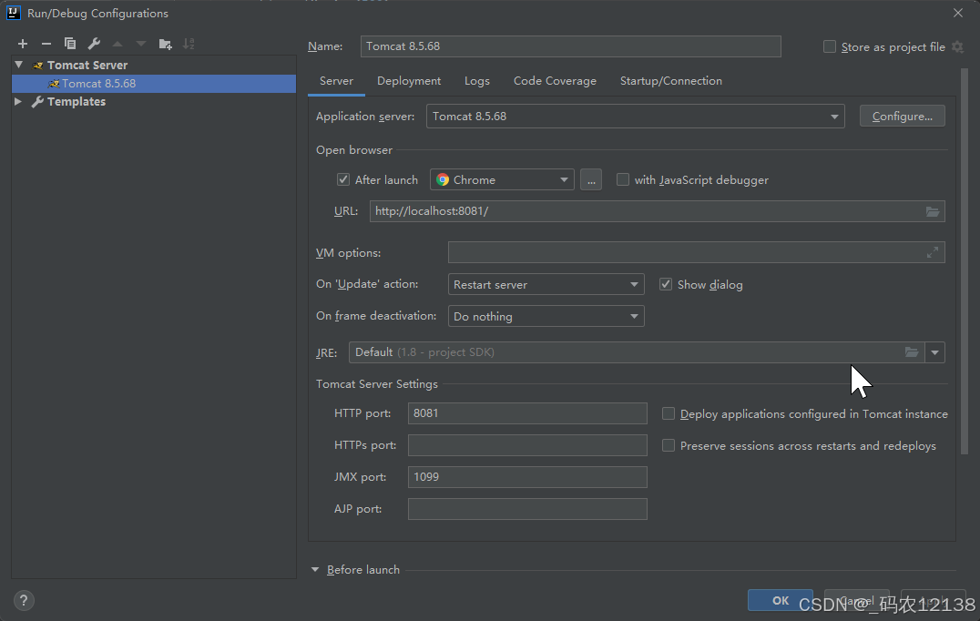The width and height of the screenshot is (980, 621).
Task: Switch to Startup/Connection tab
Action: 670,81
